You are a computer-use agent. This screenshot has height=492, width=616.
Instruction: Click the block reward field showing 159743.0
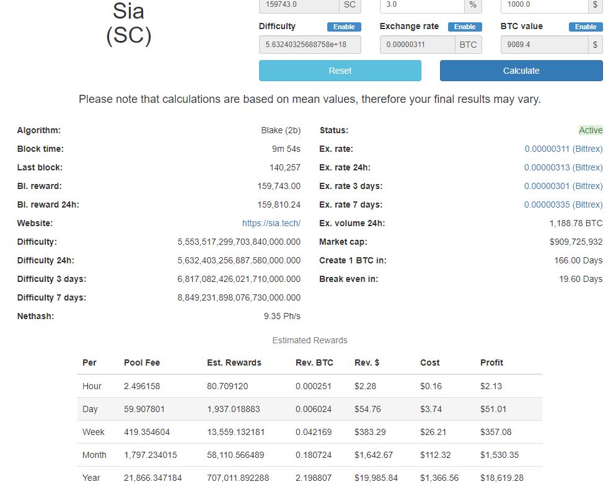(299, 6)
